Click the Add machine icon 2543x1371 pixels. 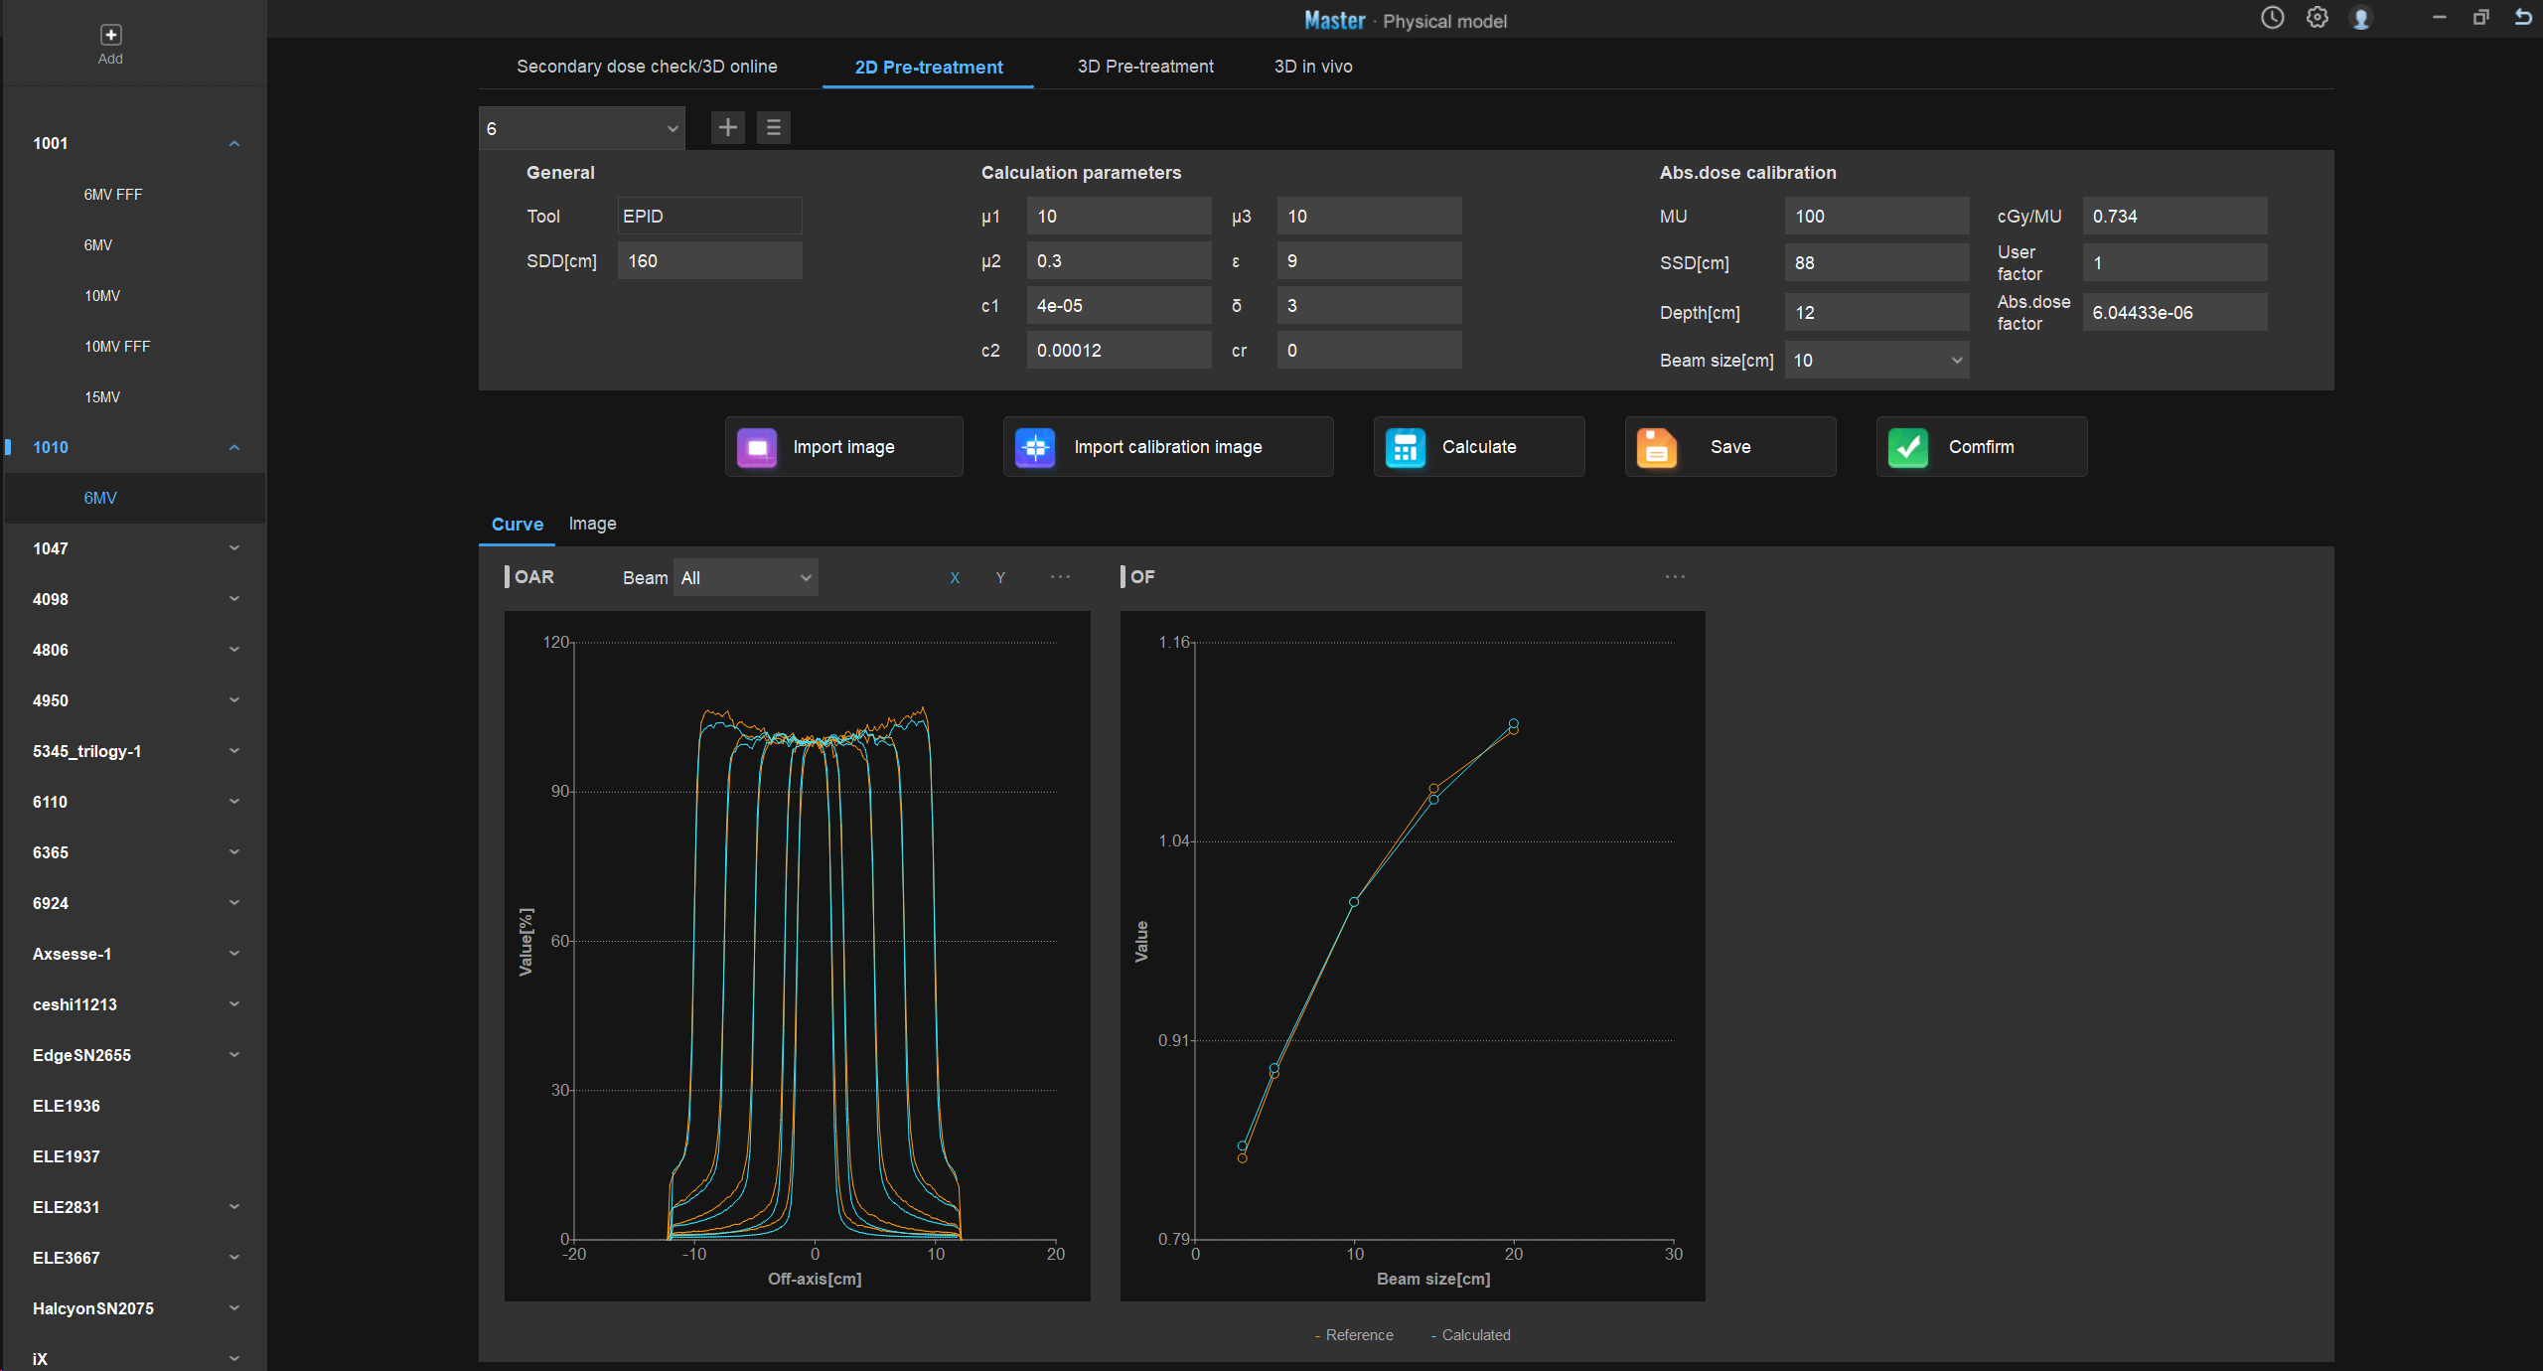click(x=110, y=36)
